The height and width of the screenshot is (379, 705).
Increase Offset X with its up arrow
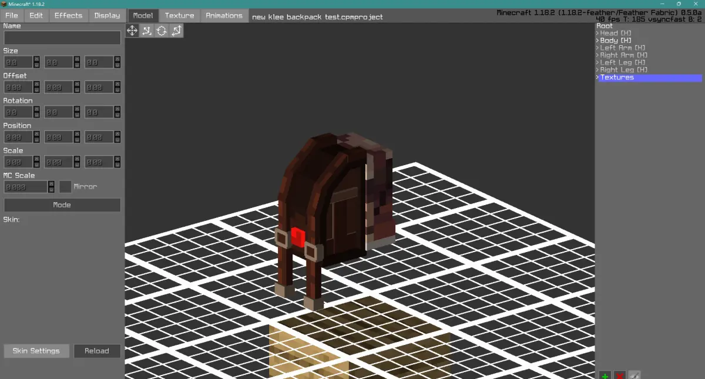coord(36,84)
